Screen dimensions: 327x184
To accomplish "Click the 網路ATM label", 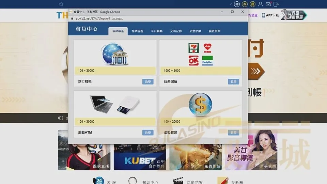I will pyautogui.click(x=85, y=133).
